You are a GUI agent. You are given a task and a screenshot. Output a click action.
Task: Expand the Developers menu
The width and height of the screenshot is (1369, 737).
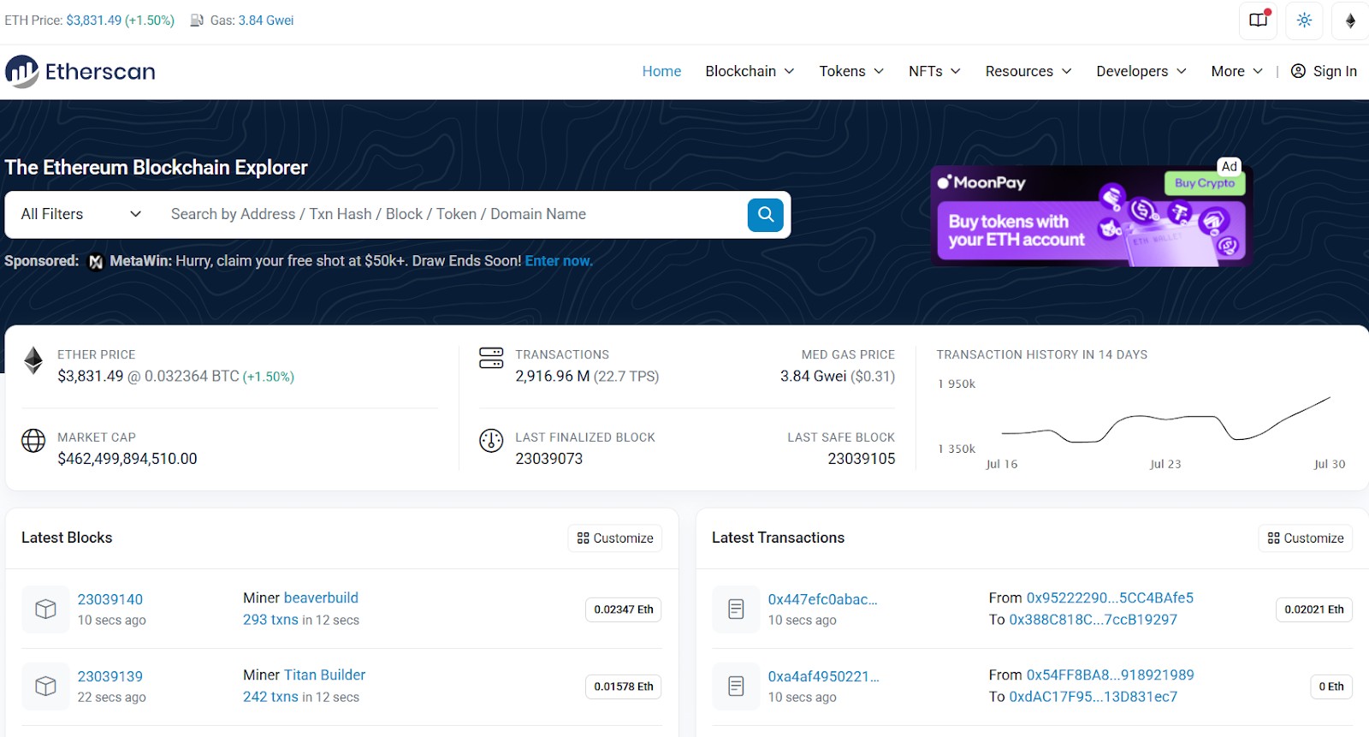[x=1141, y=71]
